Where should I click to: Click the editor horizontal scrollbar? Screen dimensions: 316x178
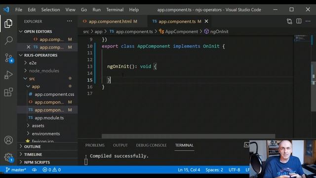(x=188, y=136)
